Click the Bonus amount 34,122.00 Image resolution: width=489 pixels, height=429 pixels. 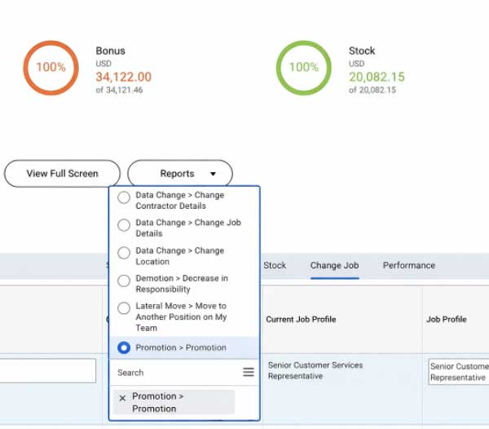123,77
